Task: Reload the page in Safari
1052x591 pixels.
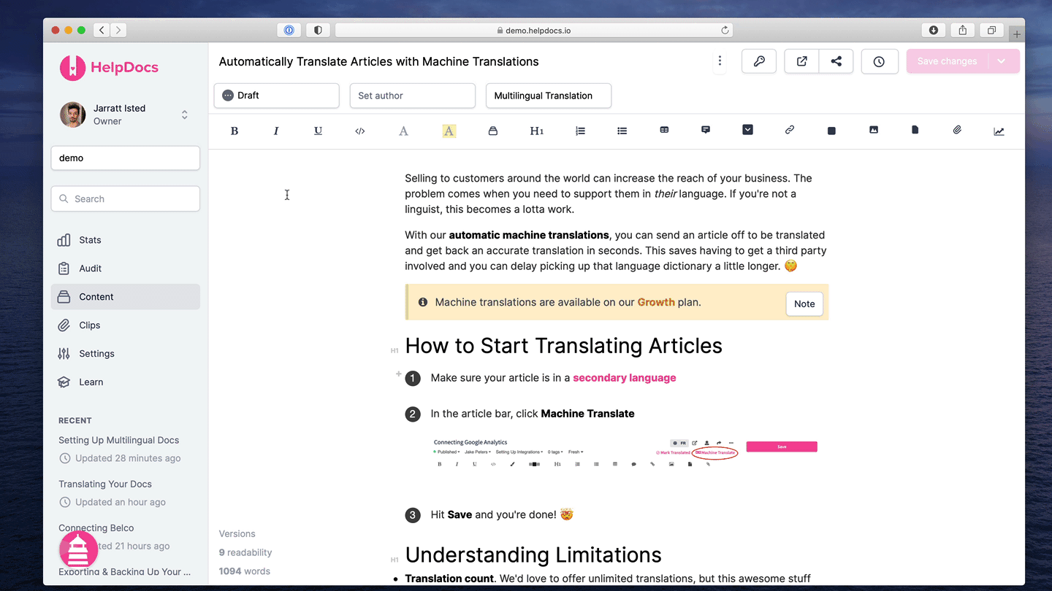Action: click(x=725, y=30)
